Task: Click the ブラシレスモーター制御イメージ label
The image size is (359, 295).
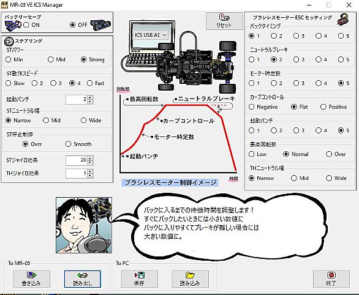Action: point(170,182)
